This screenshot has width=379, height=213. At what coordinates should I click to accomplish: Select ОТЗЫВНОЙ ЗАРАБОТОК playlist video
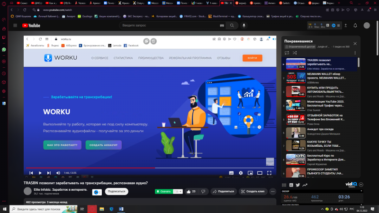pos(319,119)
